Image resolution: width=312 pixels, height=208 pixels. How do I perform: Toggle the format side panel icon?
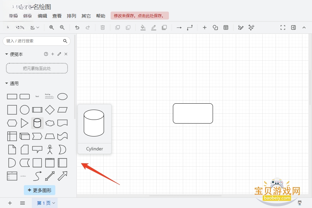coord(293,27)
